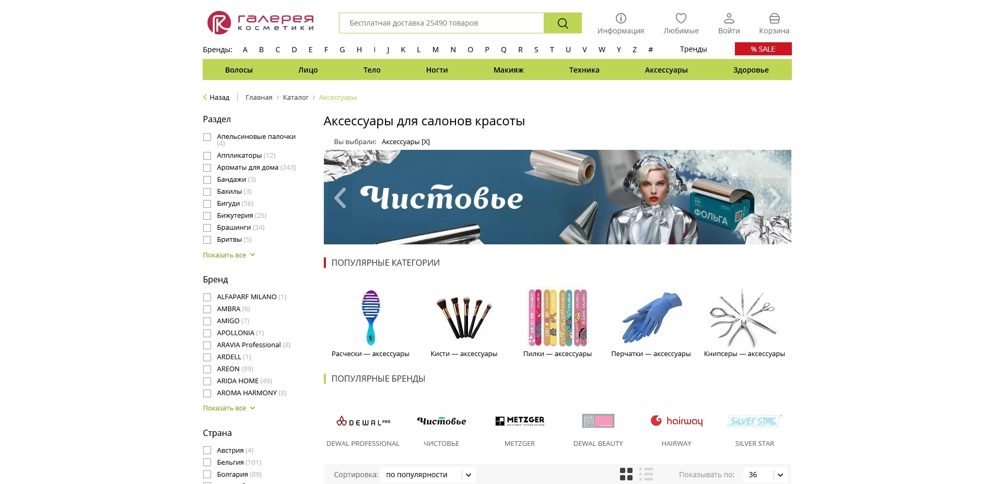Select the Тренды menu item
Screen dimensions: 994x484
coord(693,49)
